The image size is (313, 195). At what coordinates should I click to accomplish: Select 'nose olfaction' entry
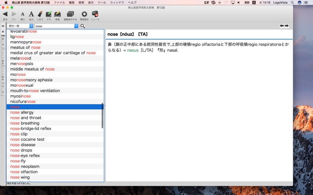tap(55, 172)
